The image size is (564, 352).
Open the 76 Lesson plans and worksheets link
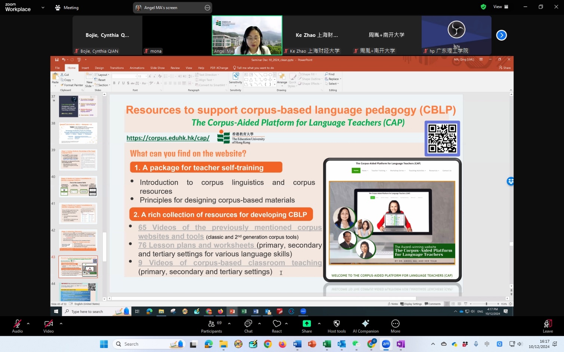196,245
